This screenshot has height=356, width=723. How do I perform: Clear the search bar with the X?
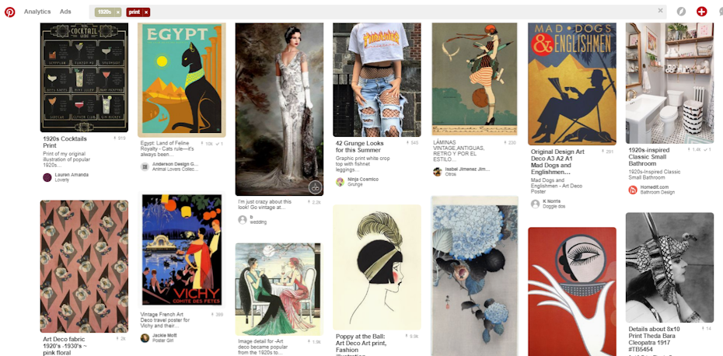(661, 11)
